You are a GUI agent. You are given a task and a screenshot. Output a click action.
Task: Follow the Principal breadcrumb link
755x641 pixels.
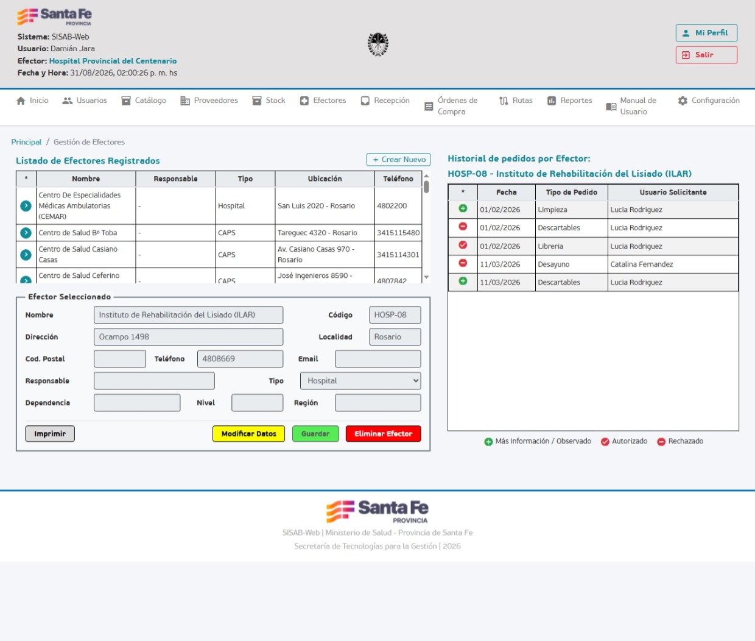pyautogui.click(x=26, y=142)
